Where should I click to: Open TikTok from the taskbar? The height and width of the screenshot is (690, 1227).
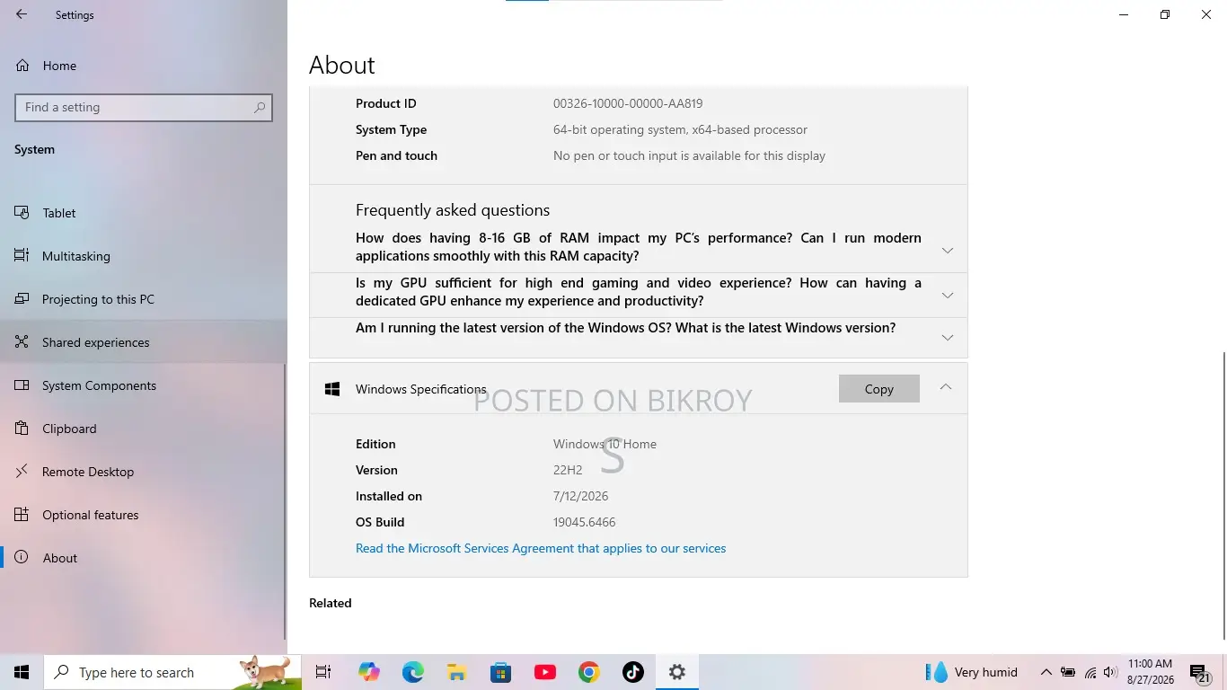coord(632,672)
